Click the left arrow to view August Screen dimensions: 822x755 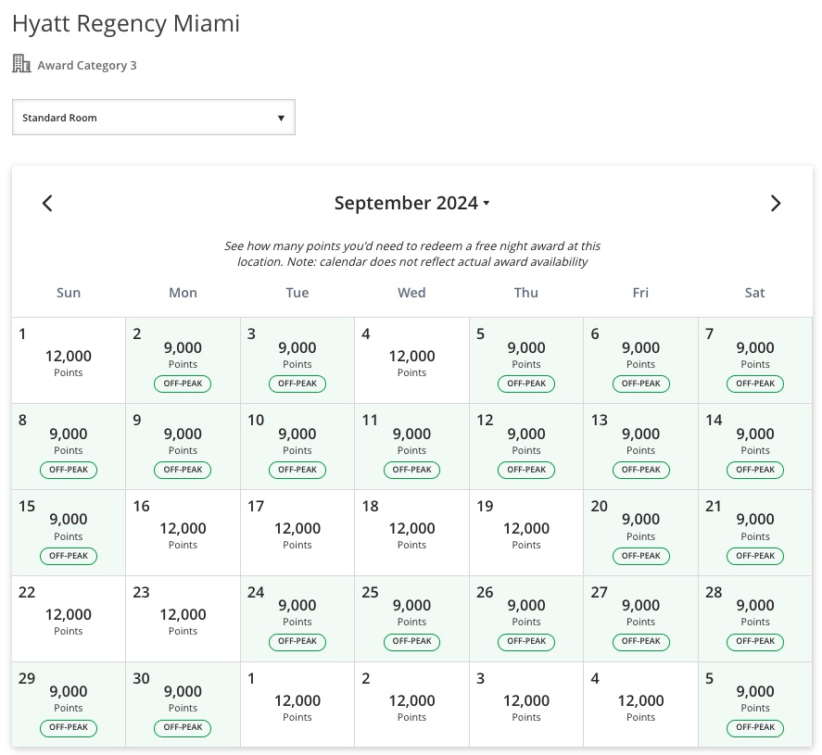(x=47, y=203)
